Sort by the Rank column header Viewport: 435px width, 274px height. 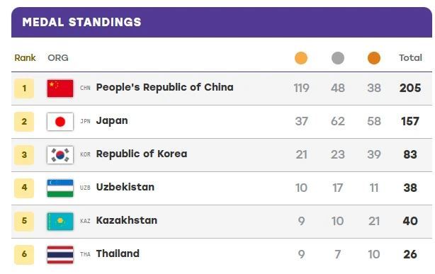25,57
